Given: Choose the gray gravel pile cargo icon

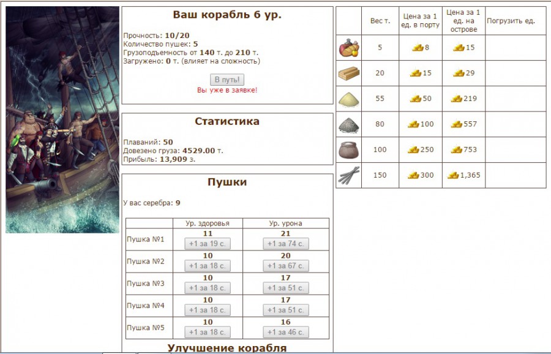Looking at the screenshot, I should [349, 125].
